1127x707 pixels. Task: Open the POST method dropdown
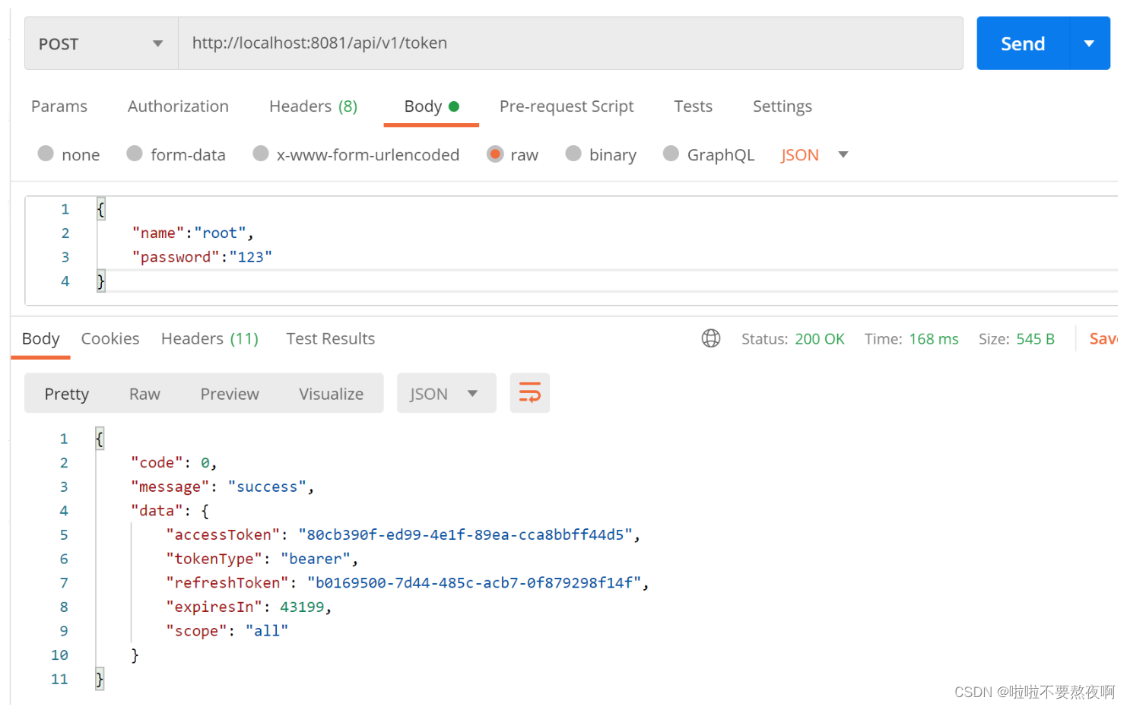pos(101,43)
